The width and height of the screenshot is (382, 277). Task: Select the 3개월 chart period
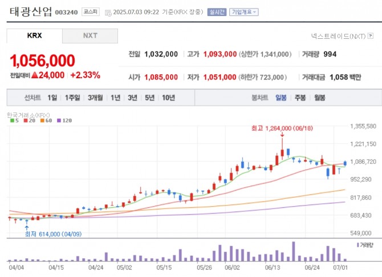[95, 98]
